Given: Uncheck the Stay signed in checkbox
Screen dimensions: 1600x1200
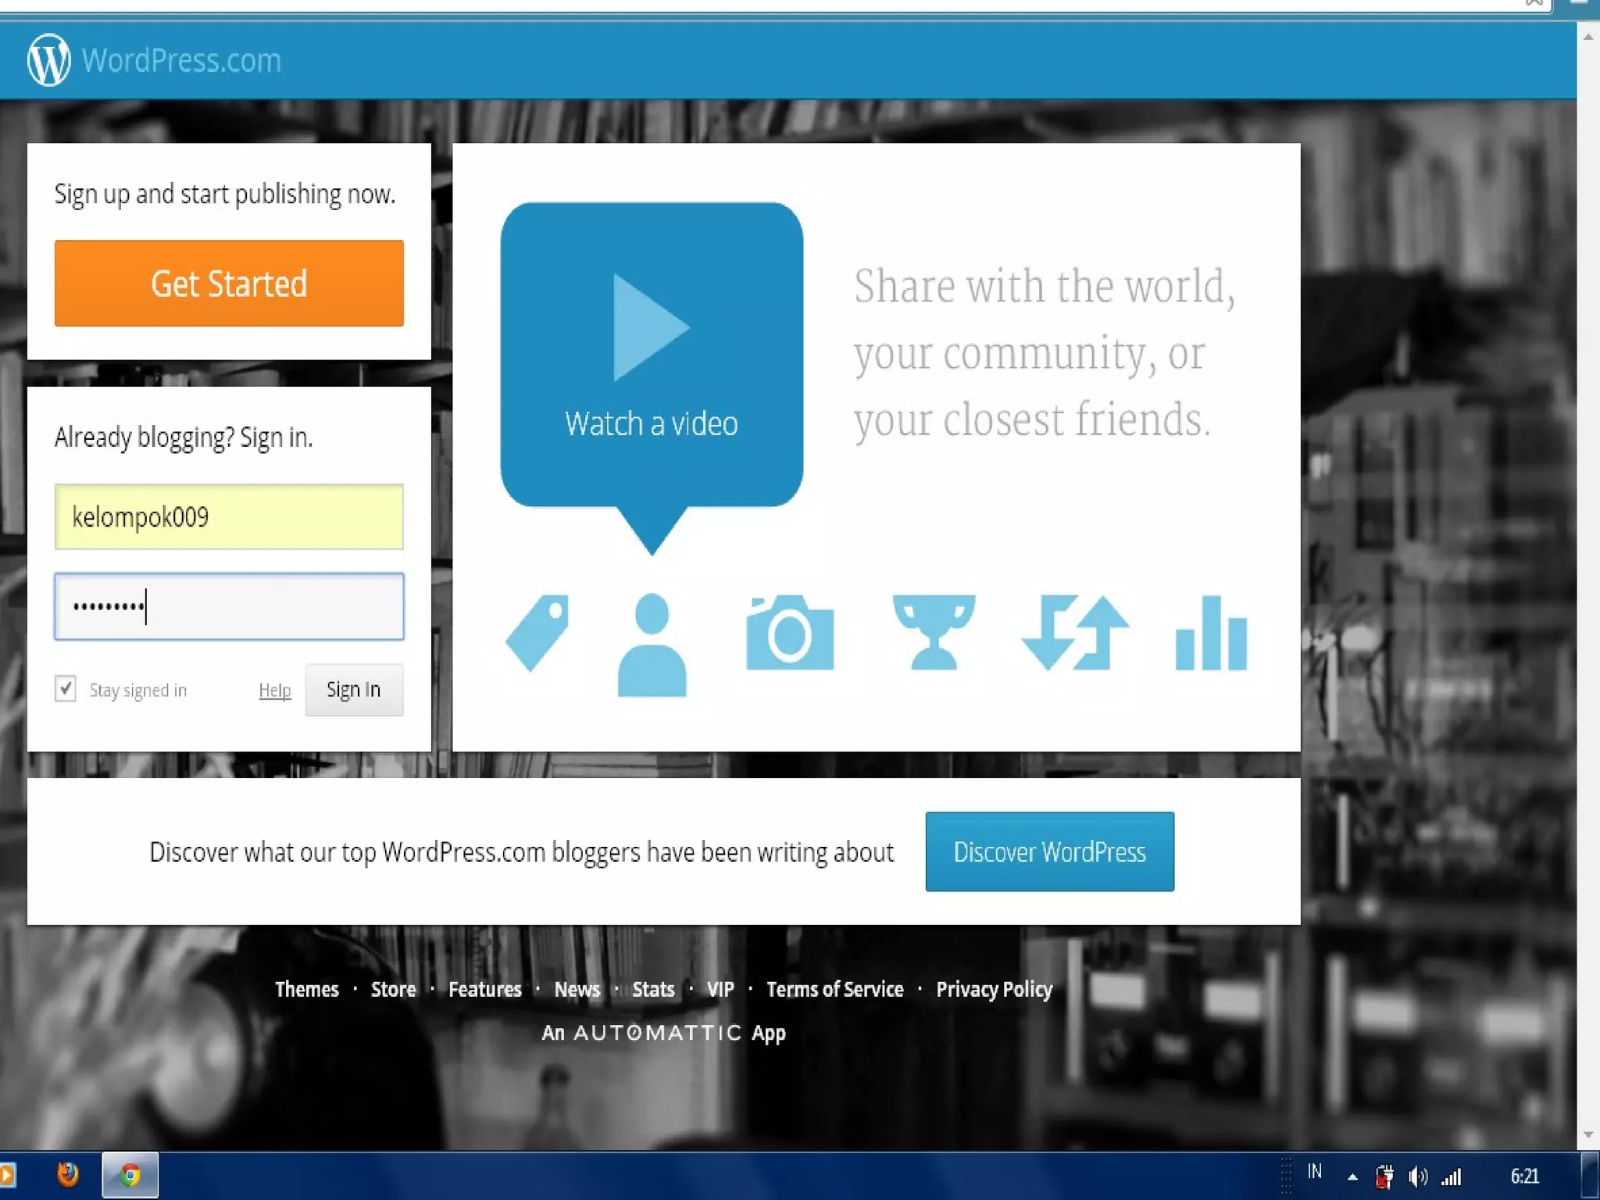Looking at the screenshot, I should (x=66, y=688).
